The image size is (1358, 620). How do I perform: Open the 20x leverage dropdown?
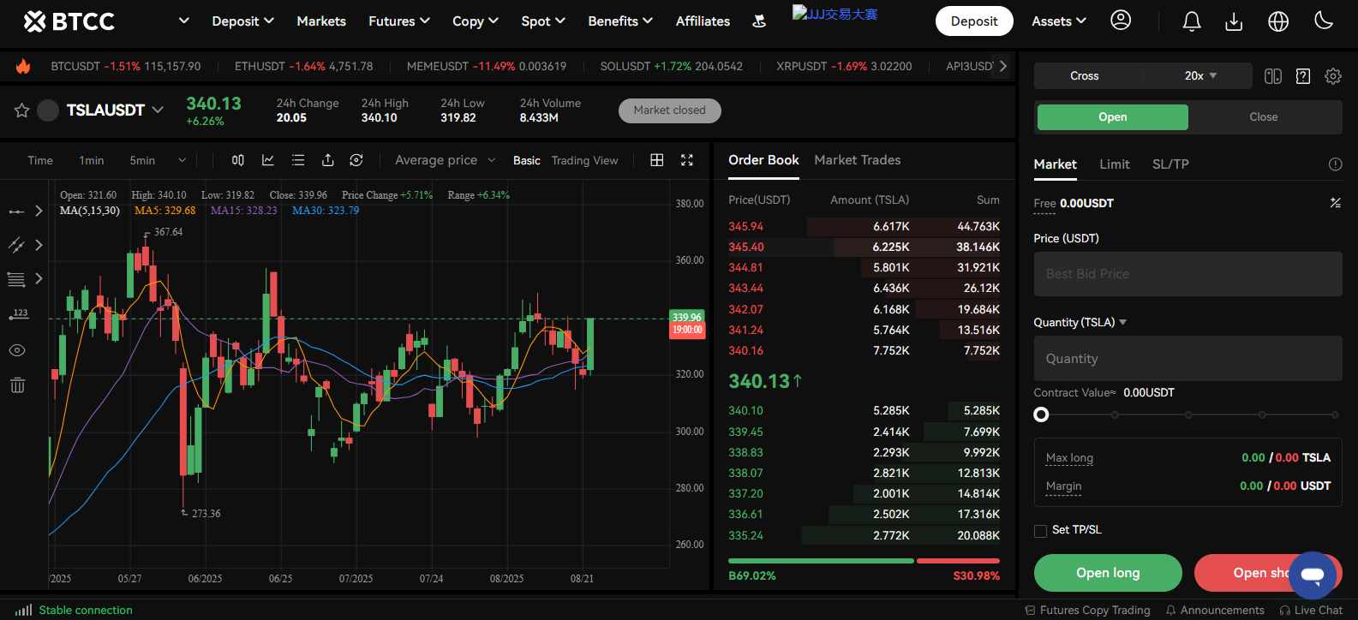click(x=1200, y=76)
